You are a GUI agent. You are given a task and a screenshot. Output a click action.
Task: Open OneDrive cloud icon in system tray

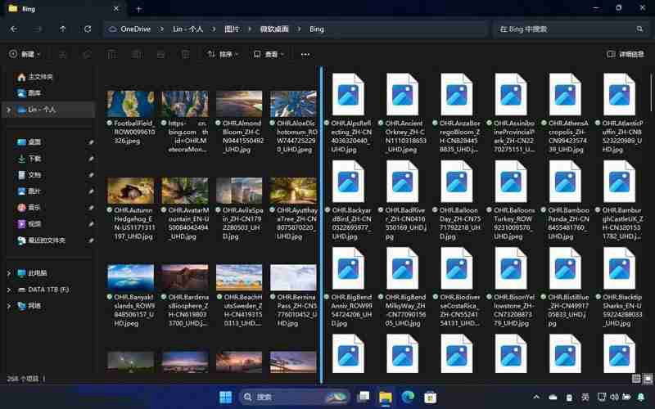tap(553, 397)
